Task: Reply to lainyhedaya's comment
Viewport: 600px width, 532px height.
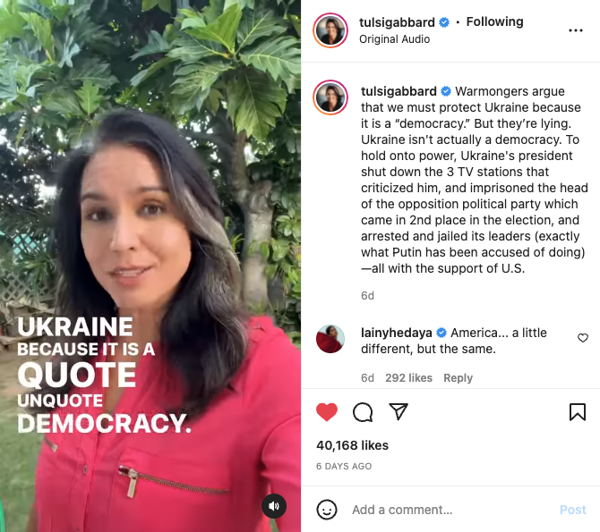Action: (x=458, y=378)
